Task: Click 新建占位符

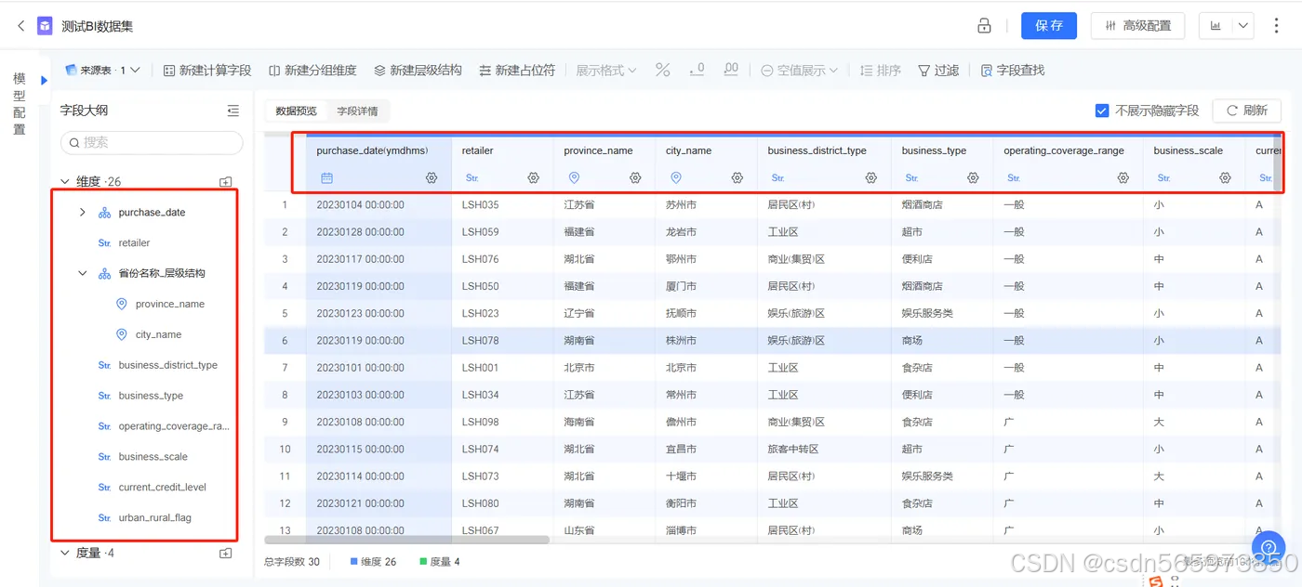Action: [517, 71]
